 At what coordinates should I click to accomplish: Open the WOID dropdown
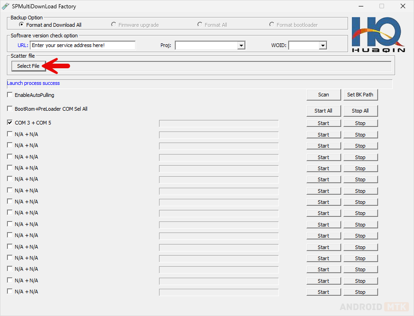[x=323, y=45]
